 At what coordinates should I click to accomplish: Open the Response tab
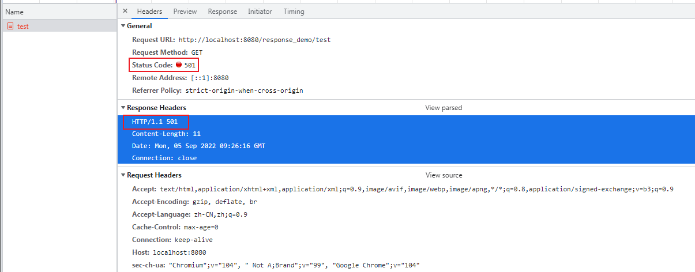222,12
